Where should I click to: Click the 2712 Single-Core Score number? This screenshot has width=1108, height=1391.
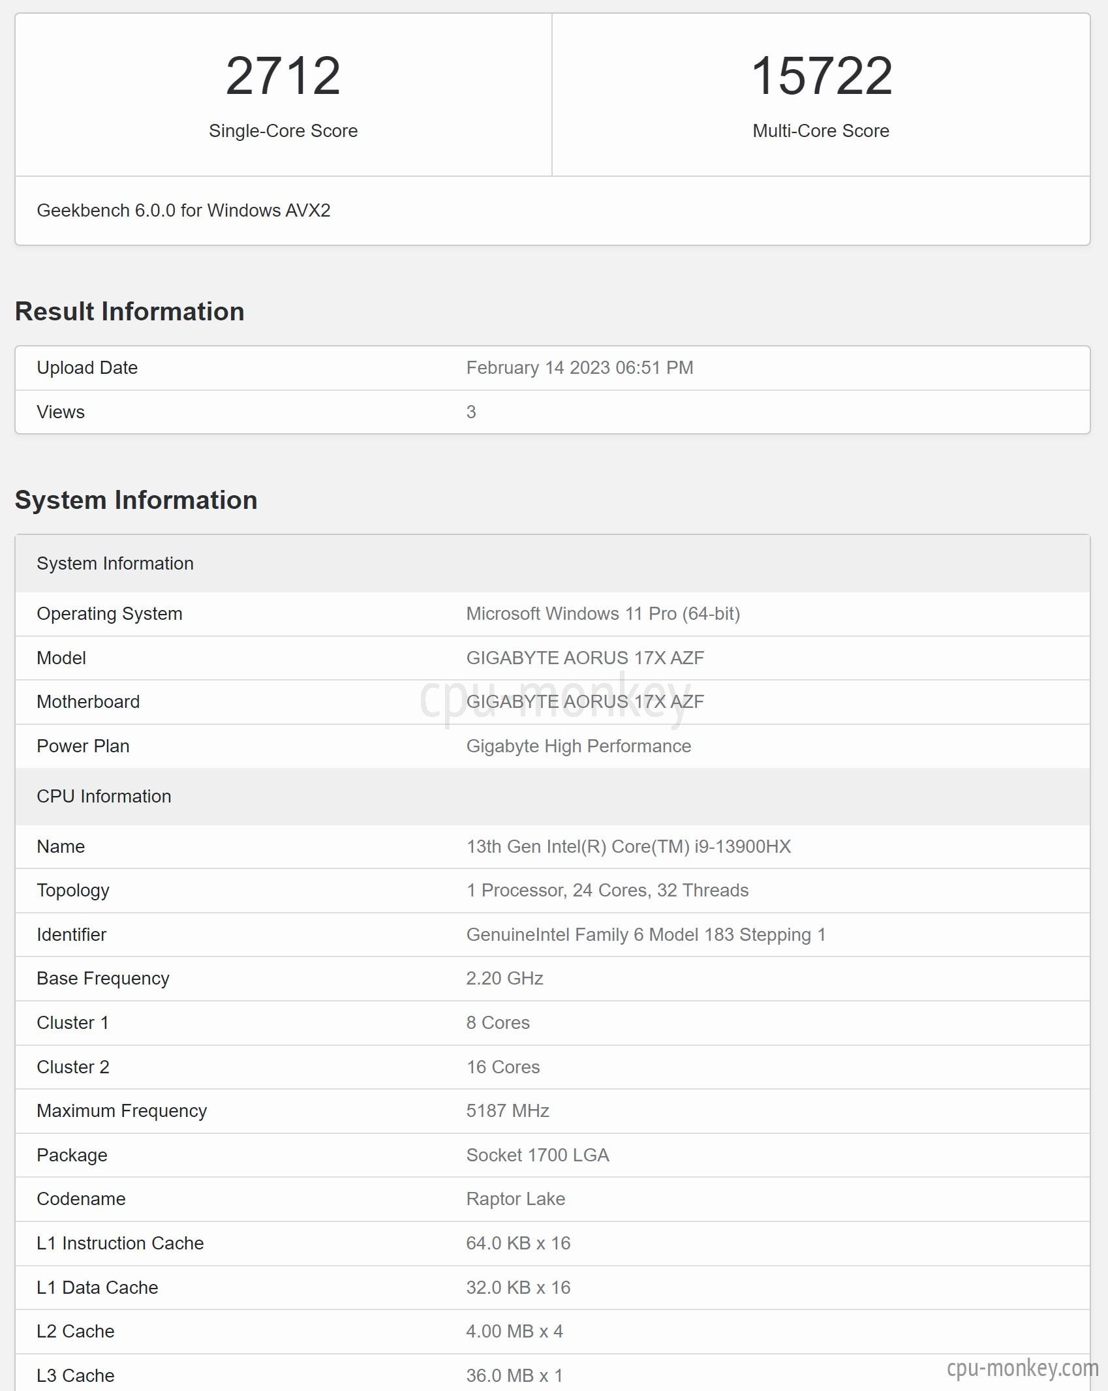283,76
